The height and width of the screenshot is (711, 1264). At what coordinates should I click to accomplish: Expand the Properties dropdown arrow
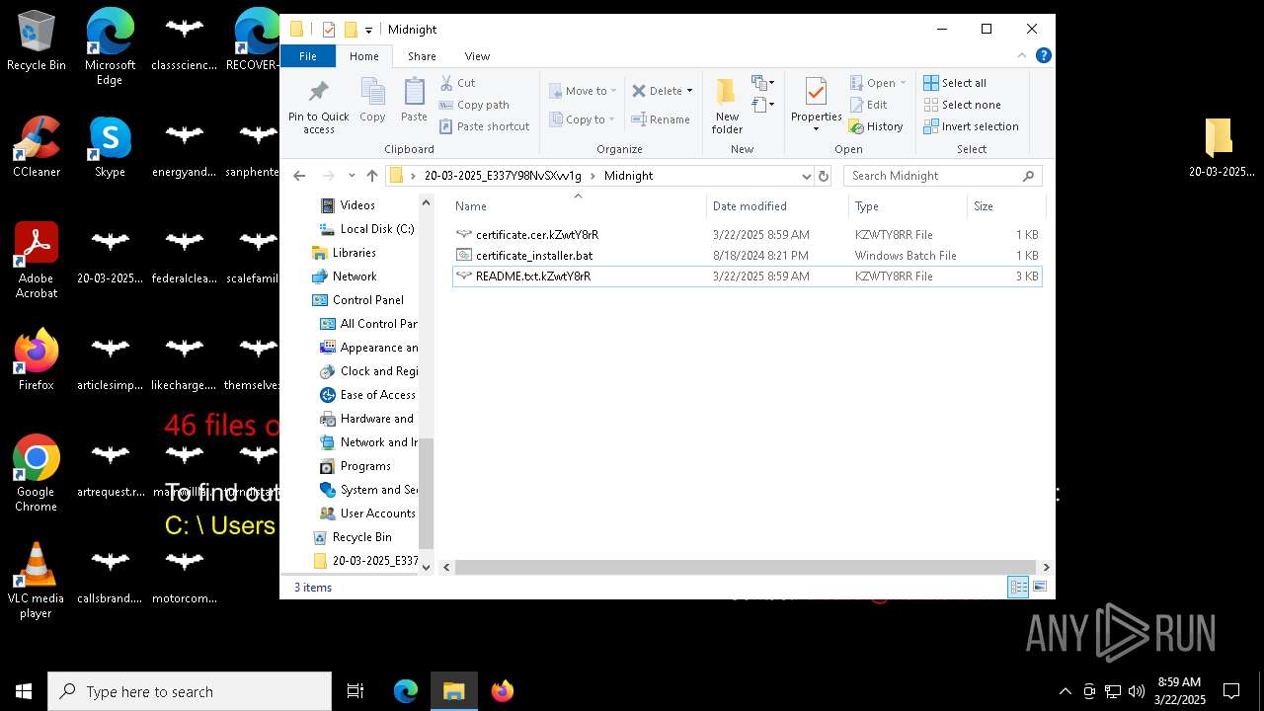816,128
